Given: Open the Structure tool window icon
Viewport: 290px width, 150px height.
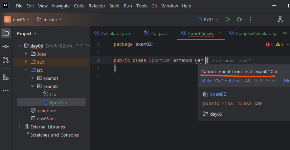Looking at the screenshot, I should coord(5,77).
